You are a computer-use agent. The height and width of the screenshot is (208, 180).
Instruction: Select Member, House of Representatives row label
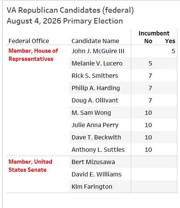click(33, 55)
